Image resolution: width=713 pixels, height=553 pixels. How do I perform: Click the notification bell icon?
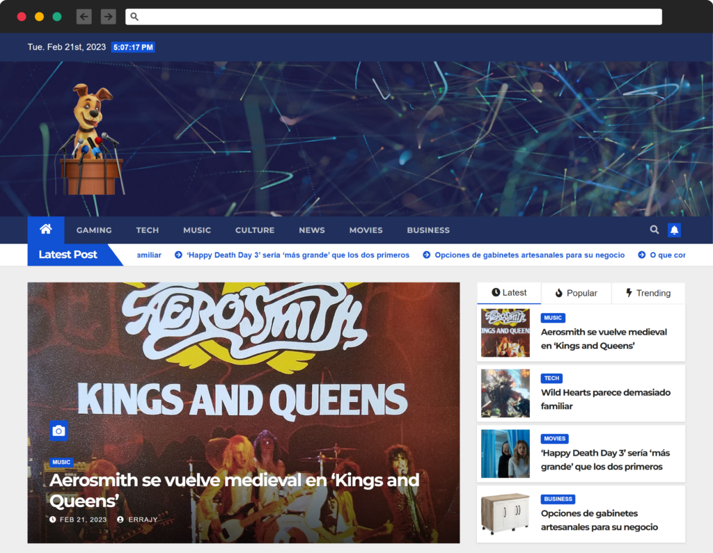click(674, 230)
